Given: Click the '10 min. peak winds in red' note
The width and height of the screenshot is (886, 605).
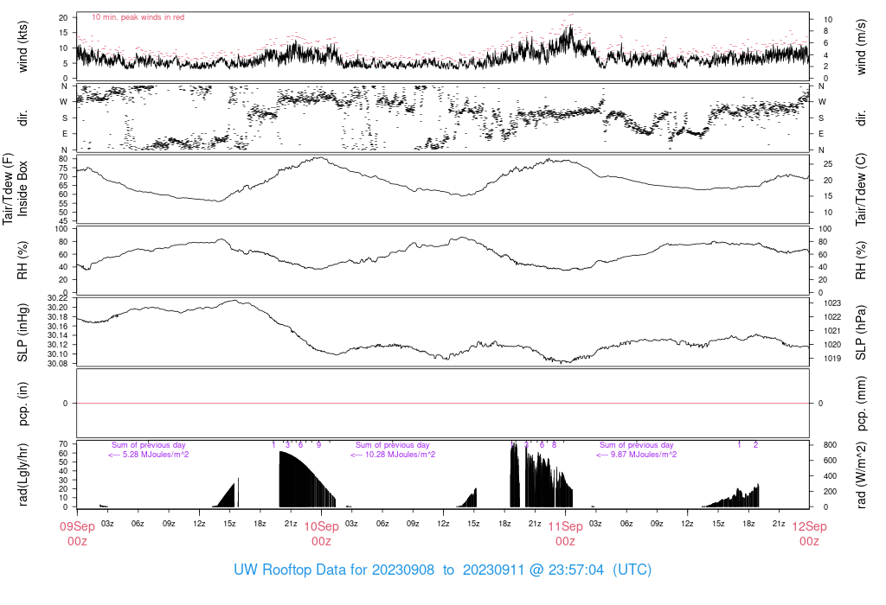Looking at the screenshot, I should (x=138, y=17).
